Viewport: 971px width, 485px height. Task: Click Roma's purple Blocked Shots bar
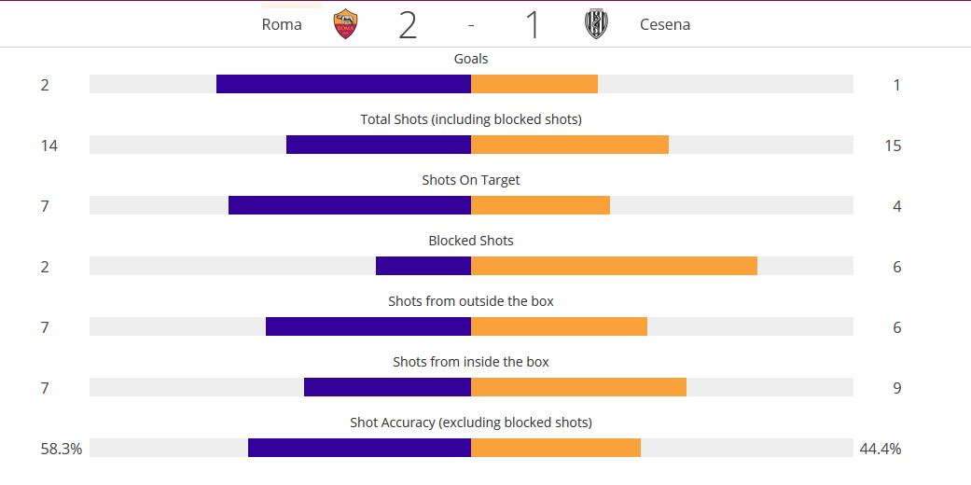click(x=423, y=267)
